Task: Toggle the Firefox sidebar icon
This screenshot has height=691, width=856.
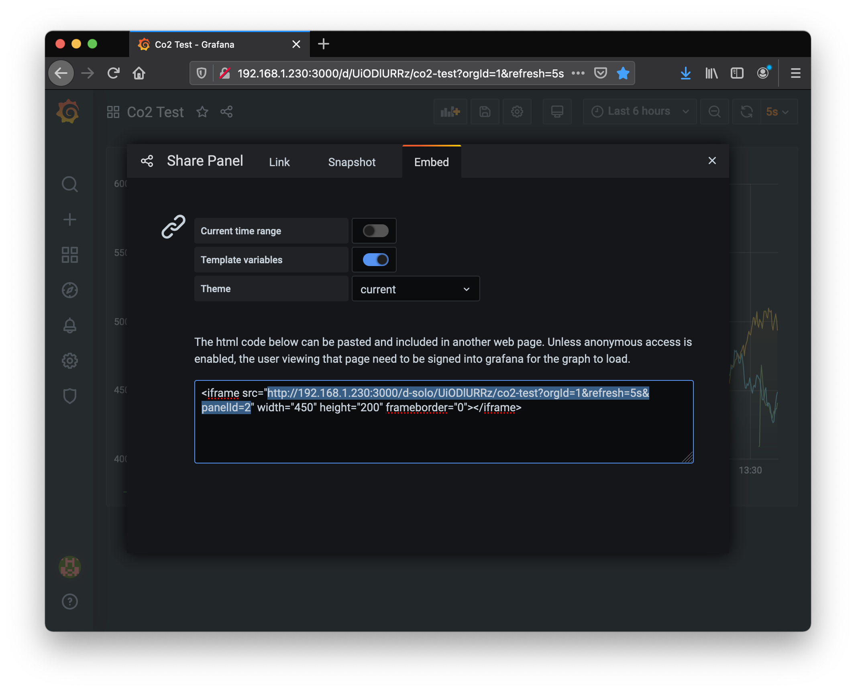Action: pos(737,73)
